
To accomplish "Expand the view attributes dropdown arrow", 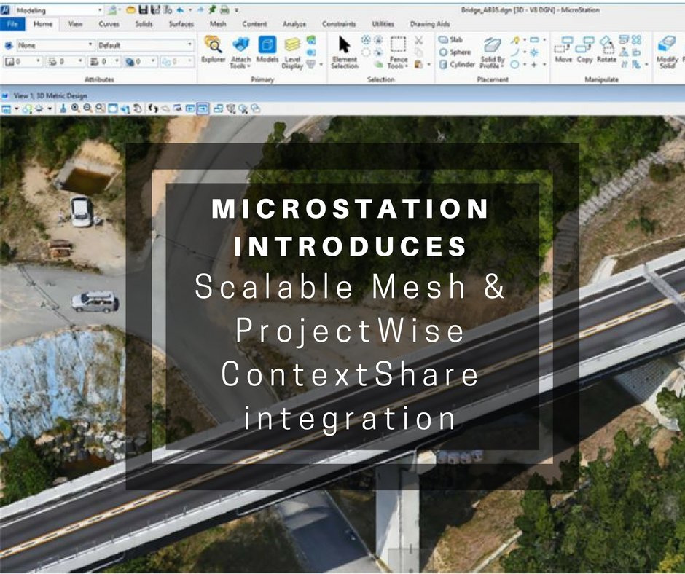I will click(17, 109).
